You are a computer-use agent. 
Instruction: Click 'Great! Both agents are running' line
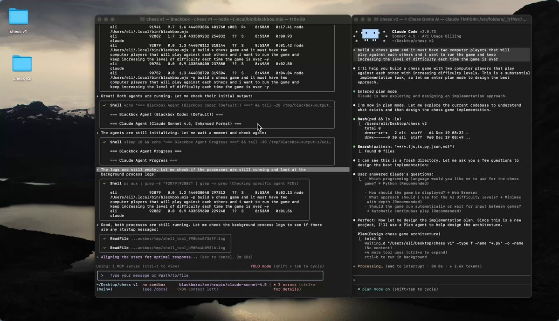click(x=177, y=96)
